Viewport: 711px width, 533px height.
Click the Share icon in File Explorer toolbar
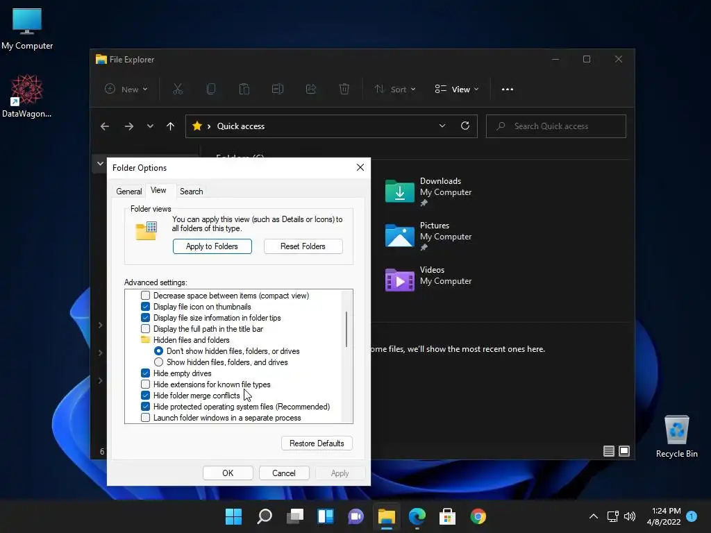pyautogui.click(x=311, y=90)
